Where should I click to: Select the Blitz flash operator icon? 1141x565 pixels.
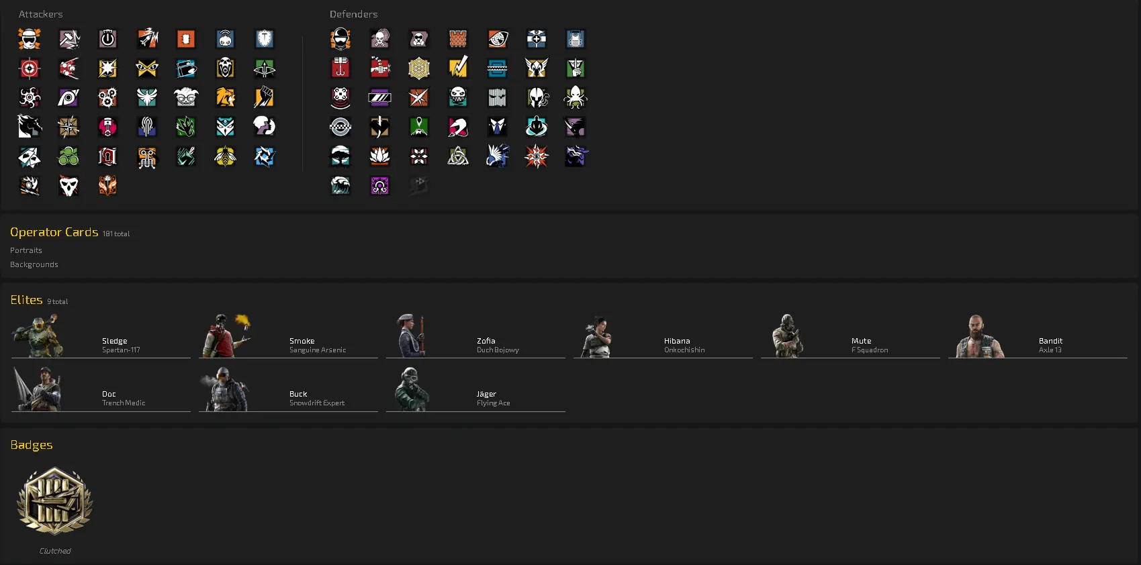(x=107, y=68)
